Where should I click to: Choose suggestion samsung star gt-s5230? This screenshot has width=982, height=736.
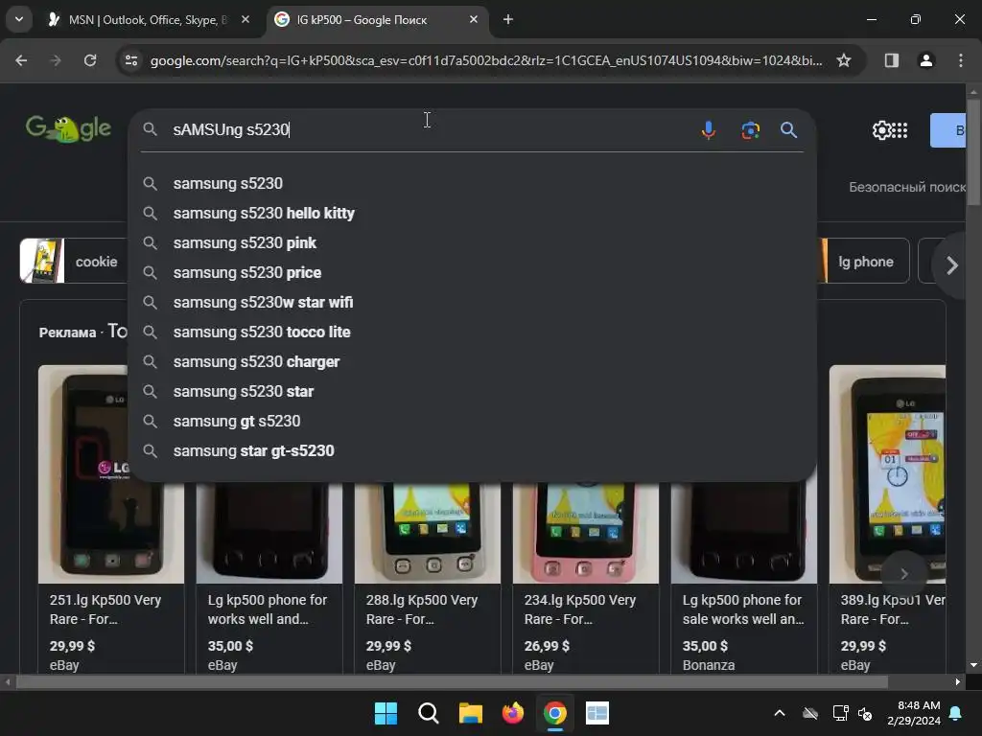coord(472,451)
